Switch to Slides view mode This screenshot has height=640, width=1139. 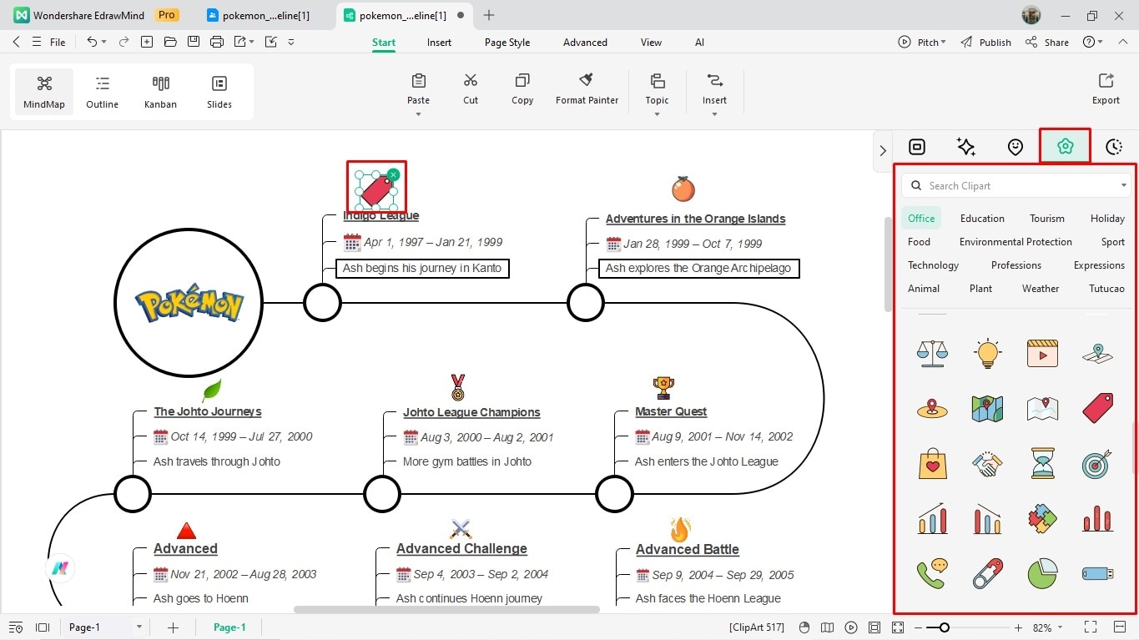(219, 92)
